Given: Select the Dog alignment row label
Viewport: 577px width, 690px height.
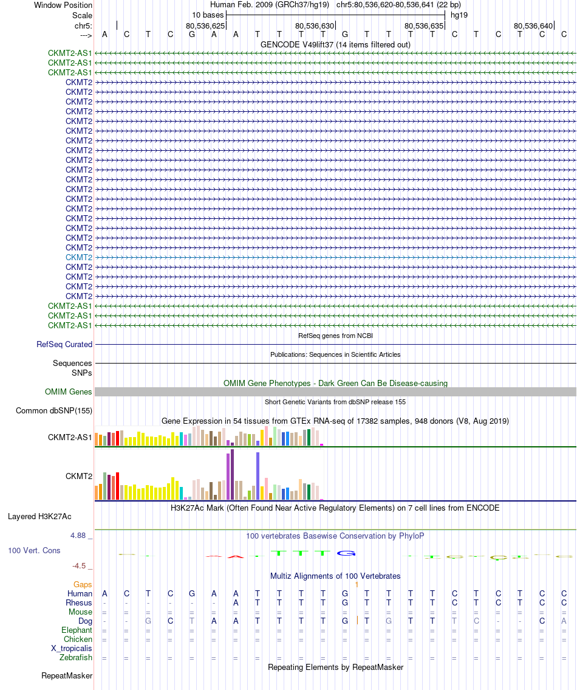Looking at the screenshot, I should (x=85, y=621).
